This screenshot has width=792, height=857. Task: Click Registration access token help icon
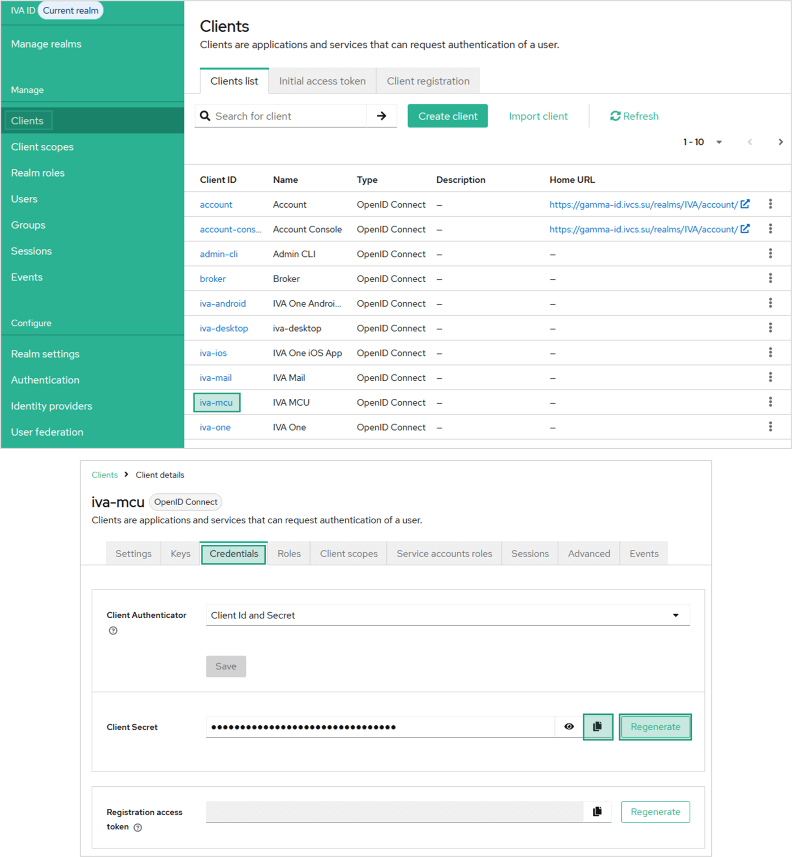click(x=138, y=827)
